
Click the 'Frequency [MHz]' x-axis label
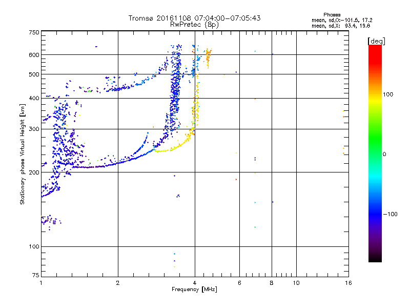point(194,290)
